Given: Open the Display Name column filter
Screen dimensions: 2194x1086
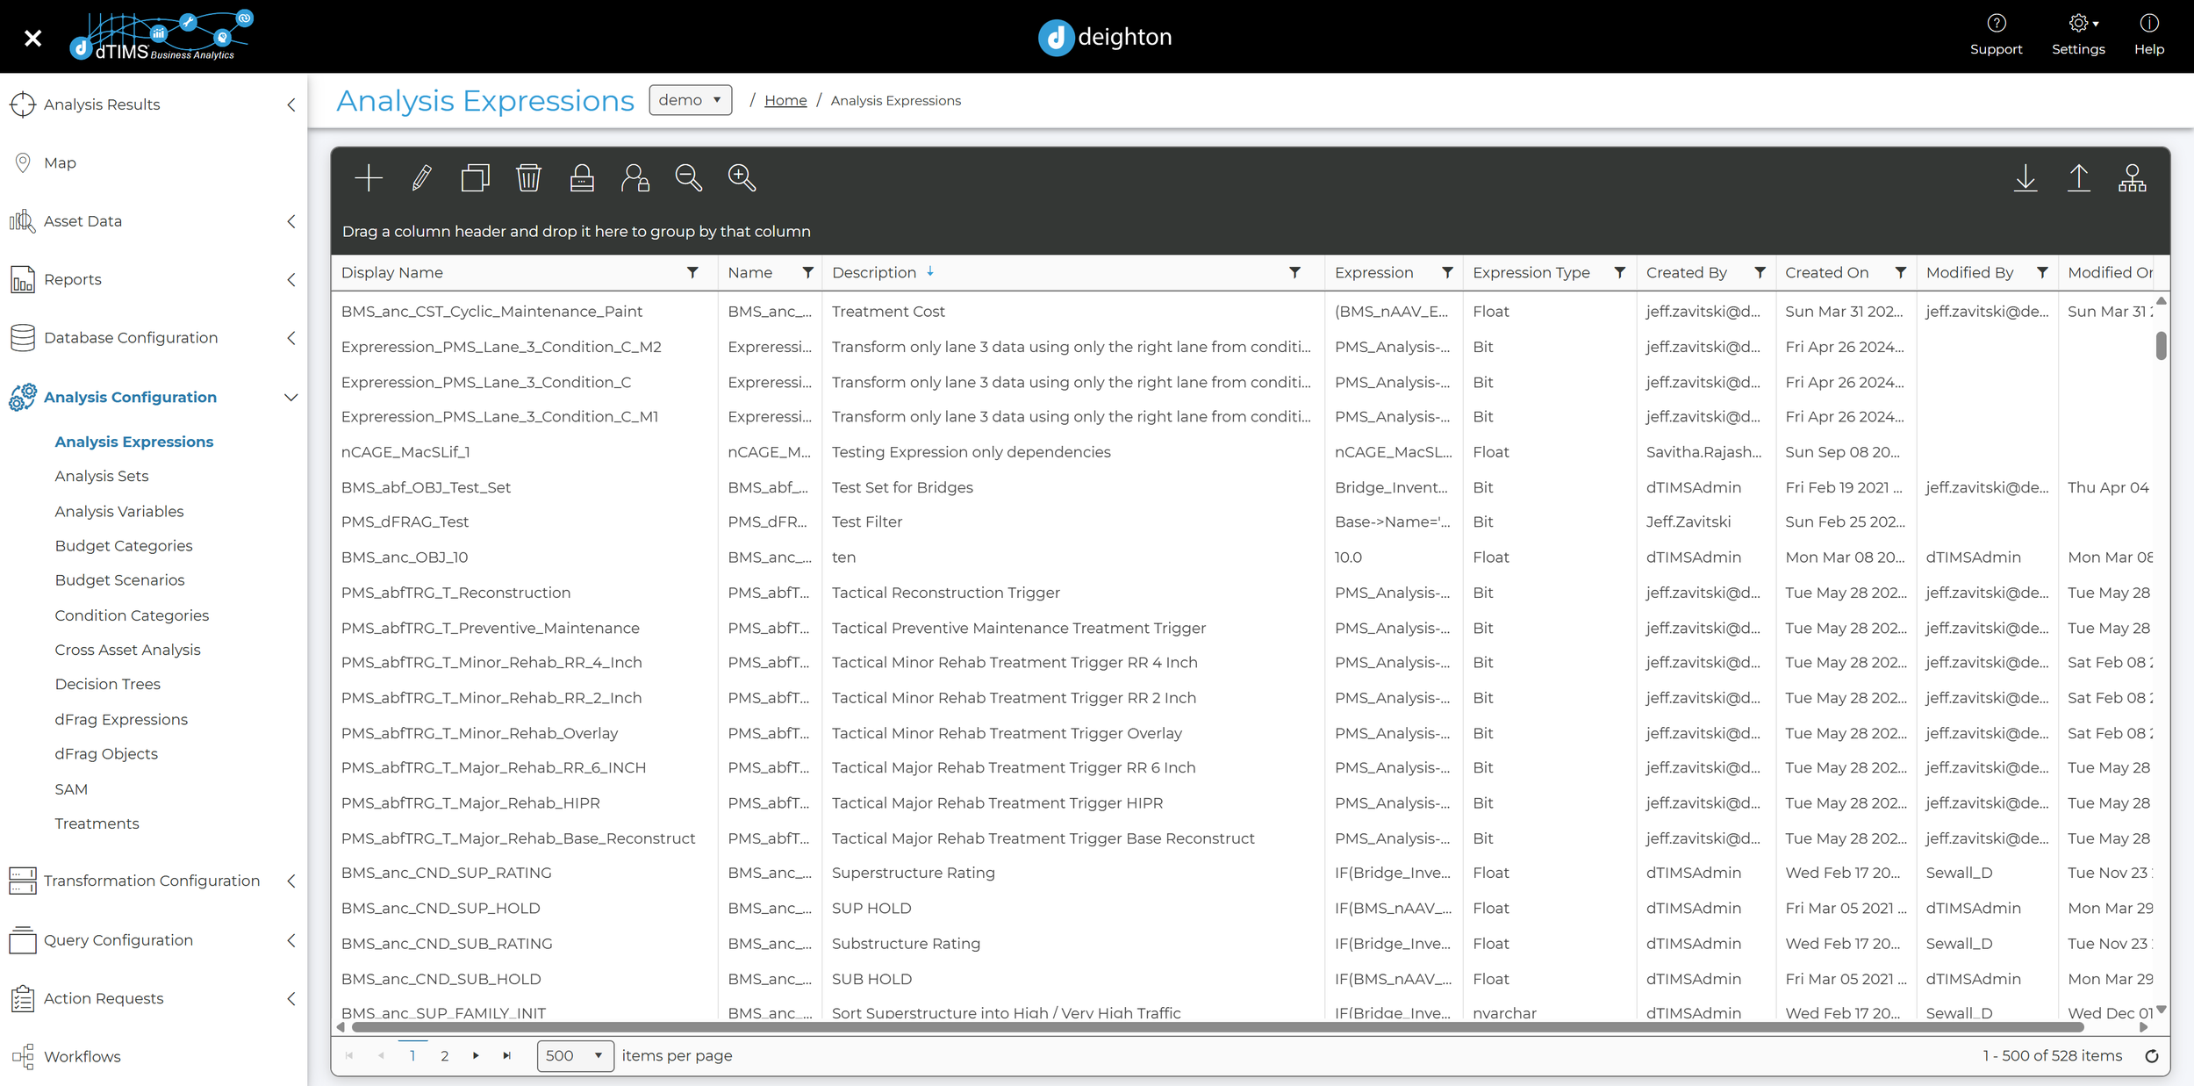Looking at the screenshot, I should click(692, 273).
